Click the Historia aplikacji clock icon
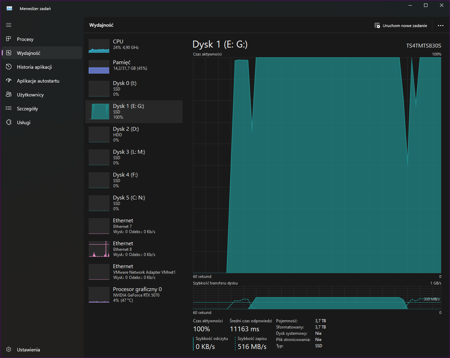This screenshot has width=450, height=358. (x=9, y=67)
